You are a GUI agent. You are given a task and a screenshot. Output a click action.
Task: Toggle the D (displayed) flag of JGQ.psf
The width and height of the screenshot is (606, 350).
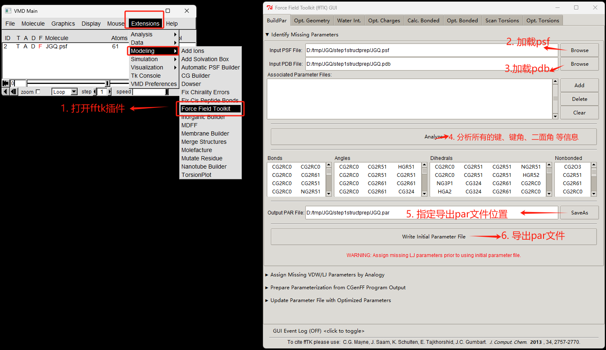click(x=33, y=46)
